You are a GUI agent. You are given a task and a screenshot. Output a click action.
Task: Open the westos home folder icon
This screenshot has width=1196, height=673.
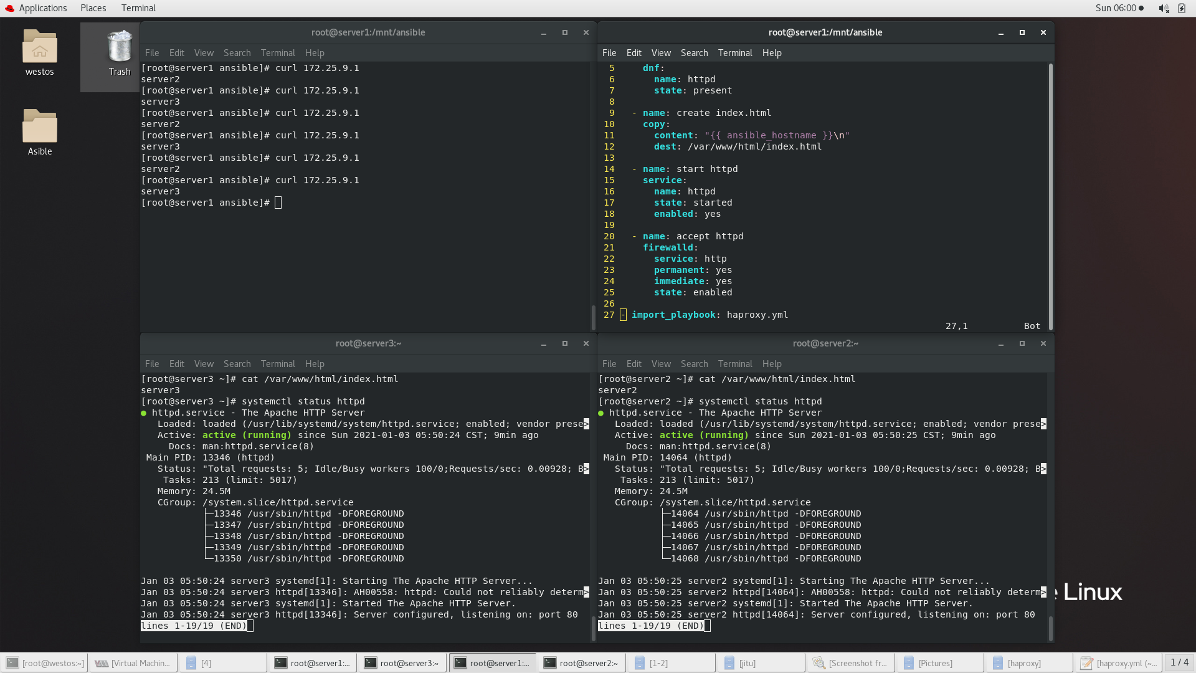(39, 49)
